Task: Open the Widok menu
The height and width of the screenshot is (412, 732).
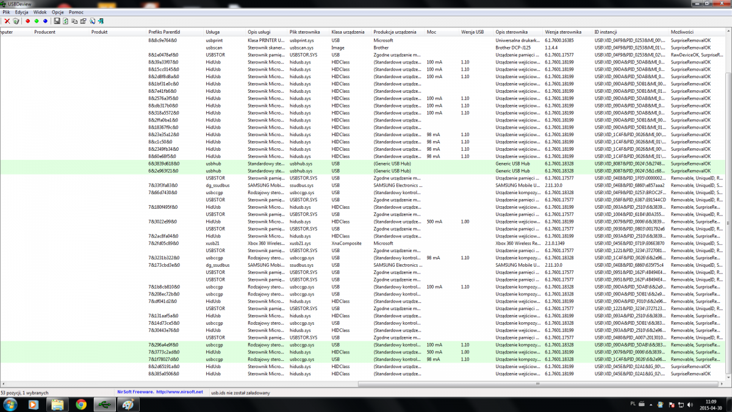Action: click(40, 12)
